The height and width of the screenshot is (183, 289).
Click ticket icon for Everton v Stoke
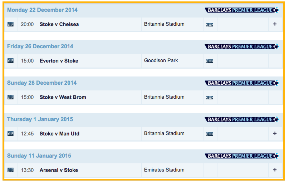210,61
